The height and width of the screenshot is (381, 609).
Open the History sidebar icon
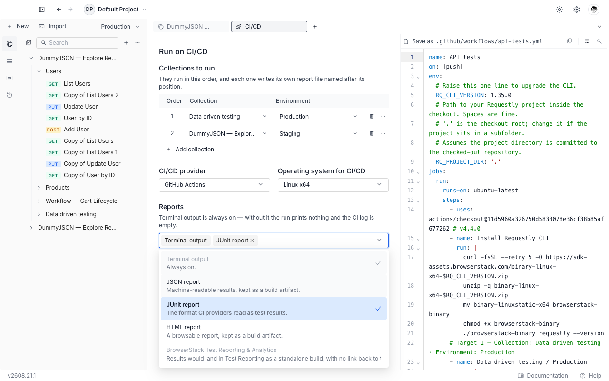10,95
